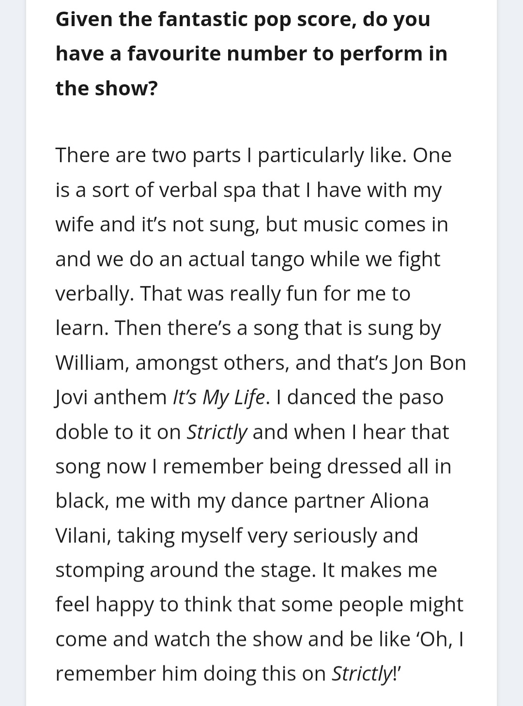Viewport: 523px width, 706px height.
Task: Click the name Aliona in the paragraph
Action: (x=400, y=501)
